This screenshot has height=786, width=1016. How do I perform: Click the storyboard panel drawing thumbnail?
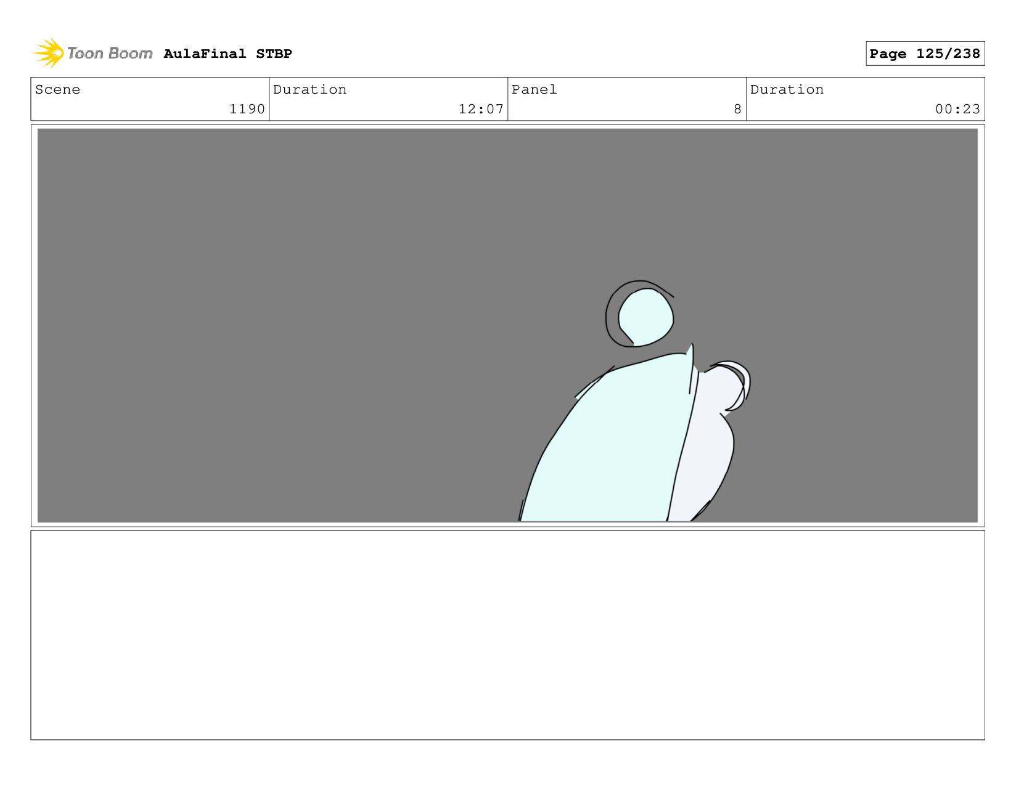[507, 325]
